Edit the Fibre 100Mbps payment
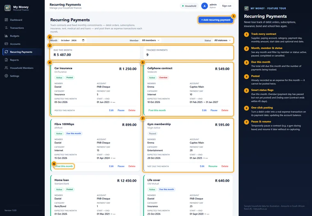Screen dimensions: 312x216 click(x=111, y=166)
